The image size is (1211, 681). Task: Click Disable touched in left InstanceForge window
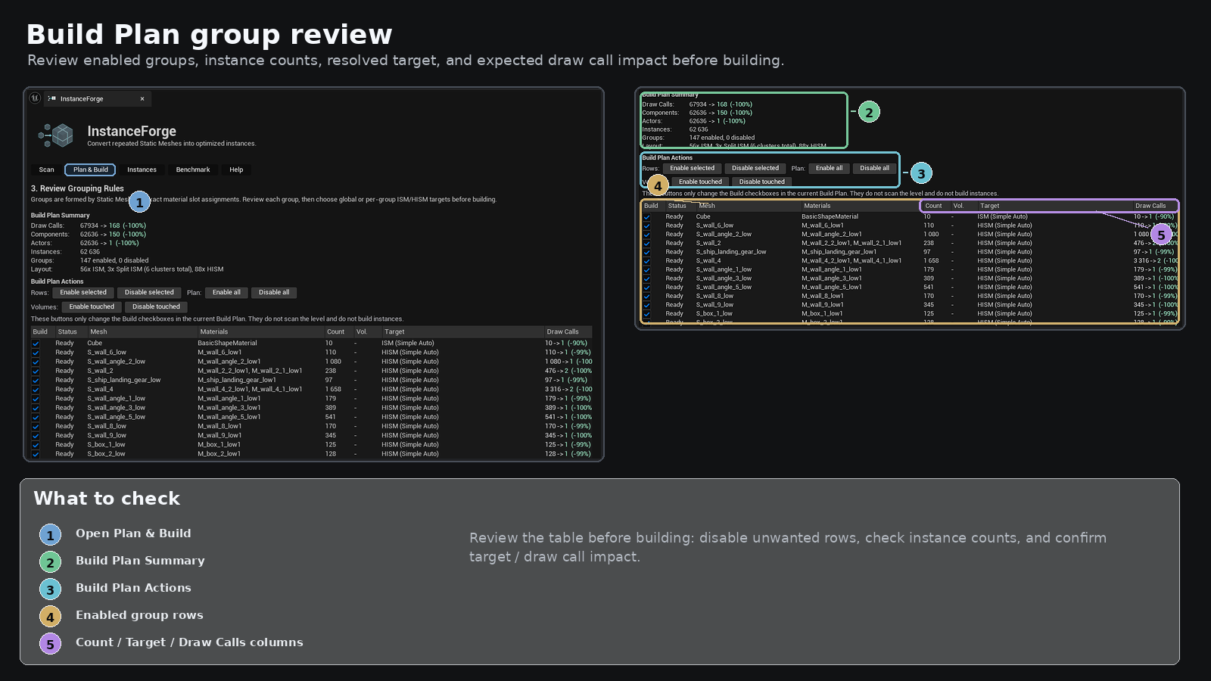(x=156, y=307)
